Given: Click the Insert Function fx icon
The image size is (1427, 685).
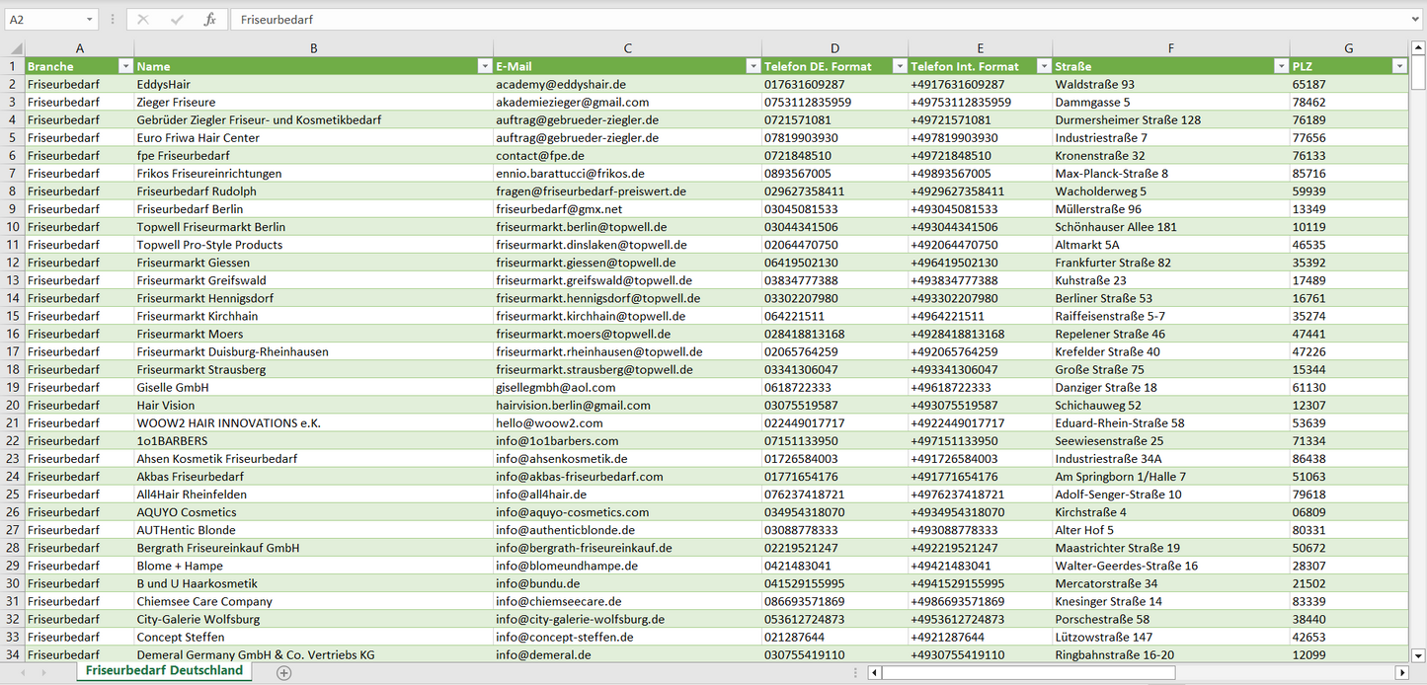Looking at the screenshot, I should pos(209,20).
